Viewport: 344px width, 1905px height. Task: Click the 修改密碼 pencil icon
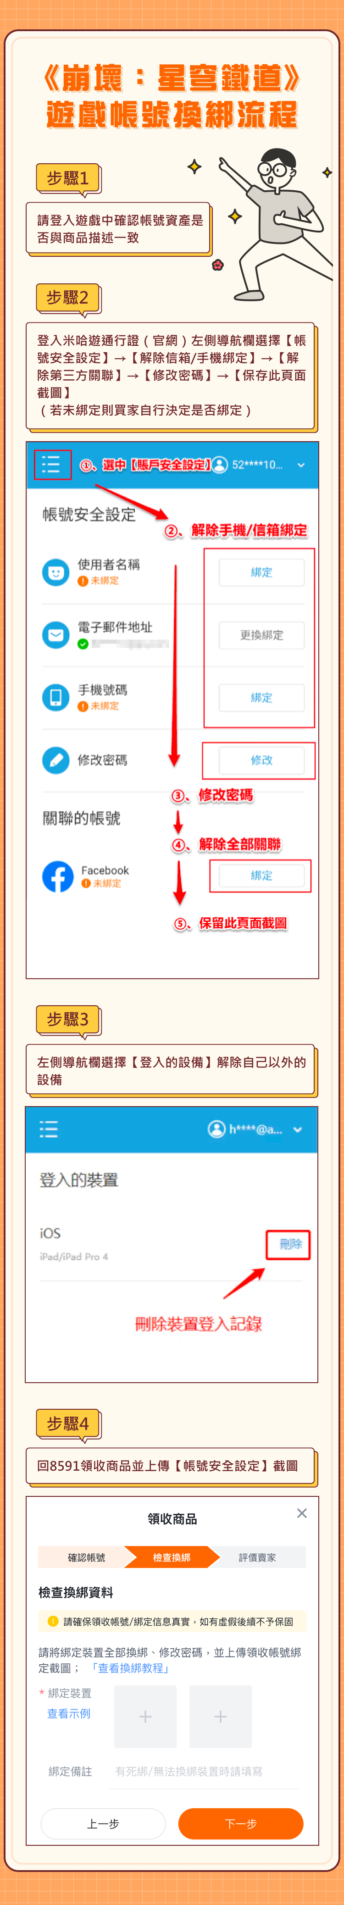(x=55, y=759)
